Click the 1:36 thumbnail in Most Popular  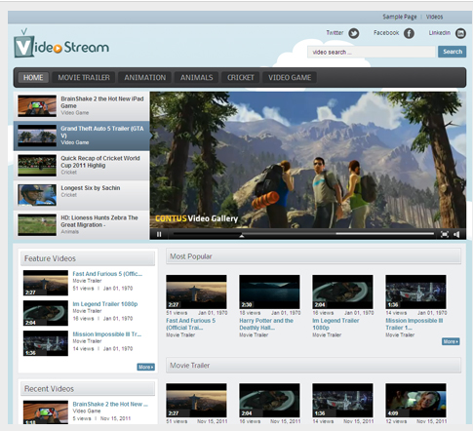click(x=415, y=292)
